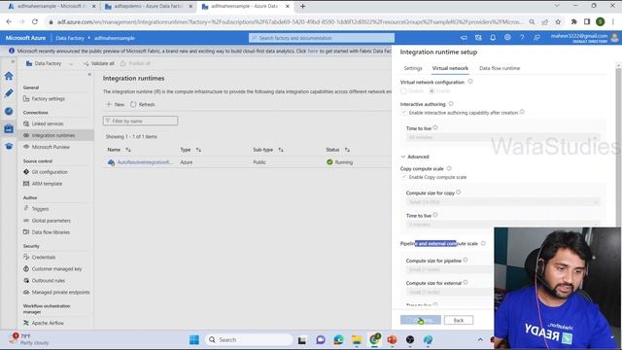Click info icon beside Compute size for external
622x350 pixels.
(466, 282)
